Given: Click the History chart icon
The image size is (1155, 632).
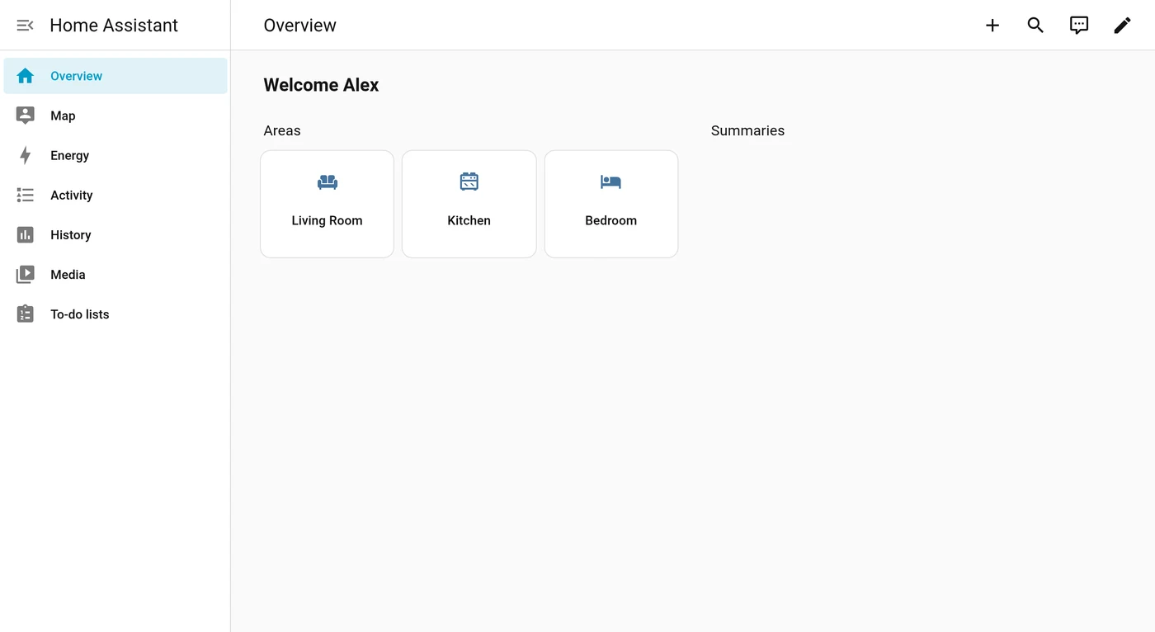Looking at the screenshot, I should click(x=26, y=235).
